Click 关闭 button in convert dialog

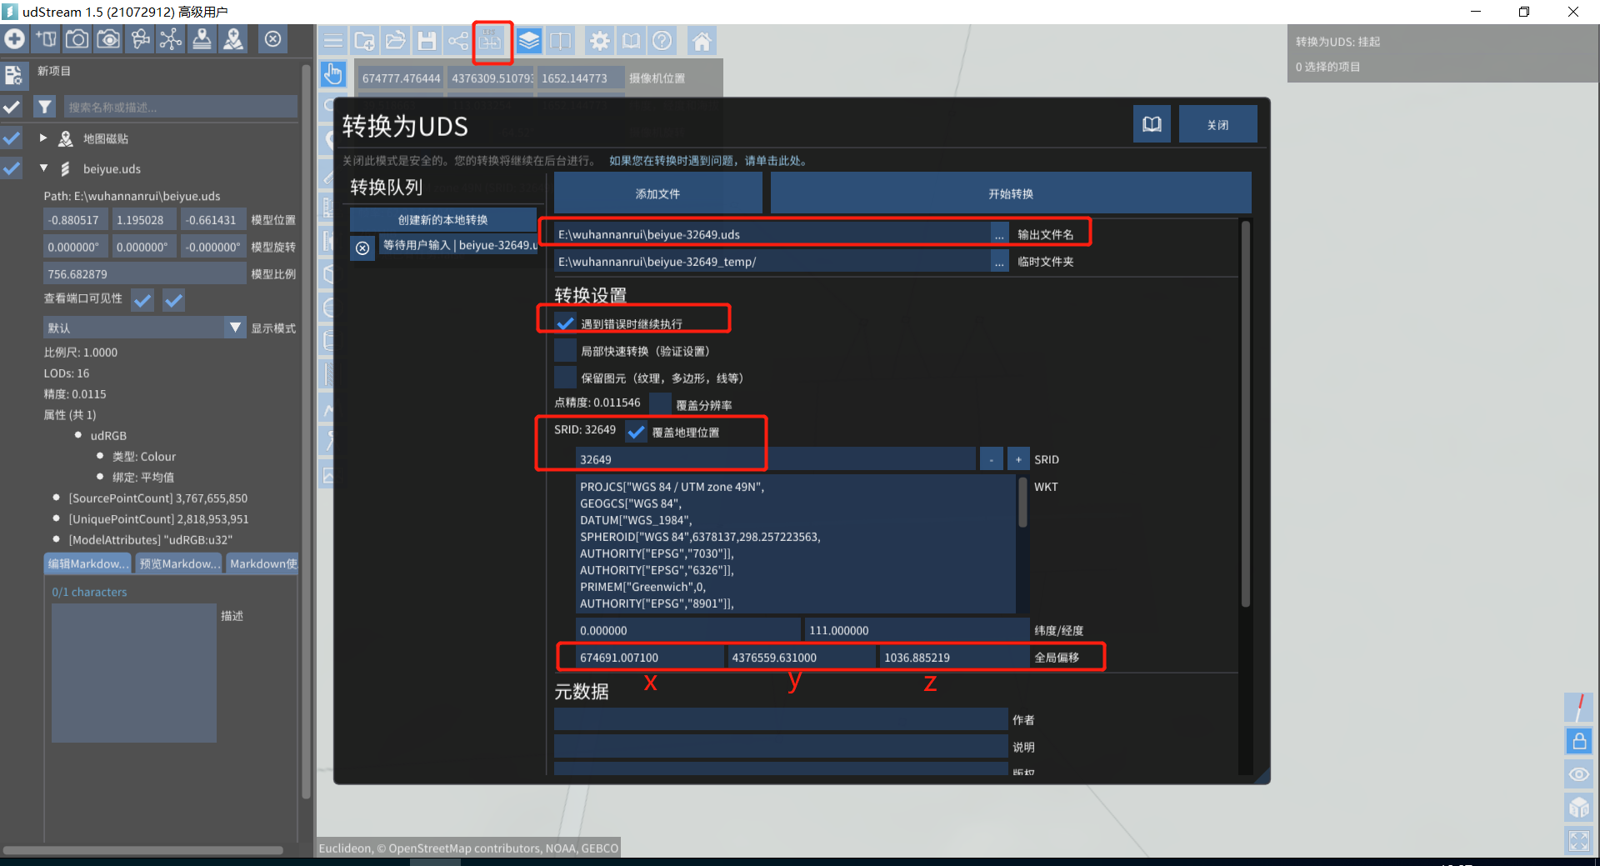pos(1217,124)
